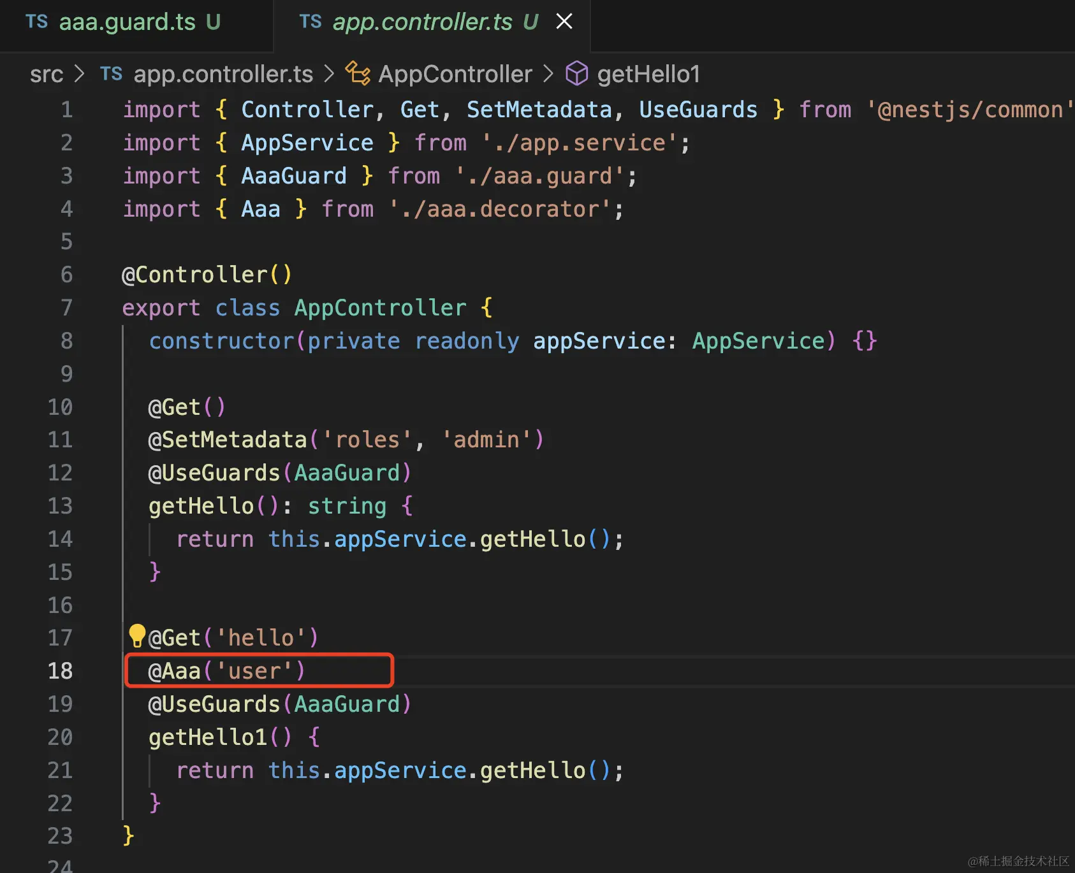Image resolution: width=1075 pixels, height=873 pixels.
Task: Click '@Aaa('user')' decorator text
Action: click(227, 671)
